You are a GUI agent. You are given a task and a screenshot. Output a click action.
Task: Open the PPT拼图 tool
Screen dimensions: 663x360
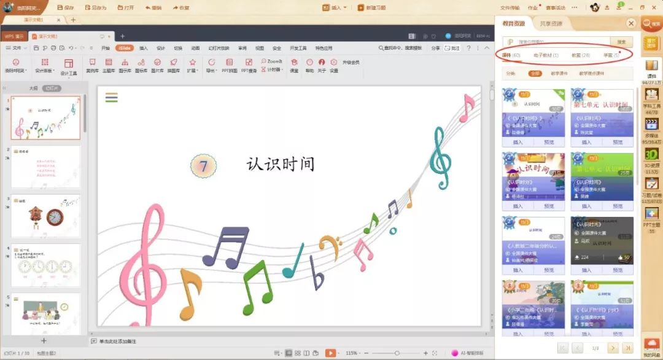229,65
